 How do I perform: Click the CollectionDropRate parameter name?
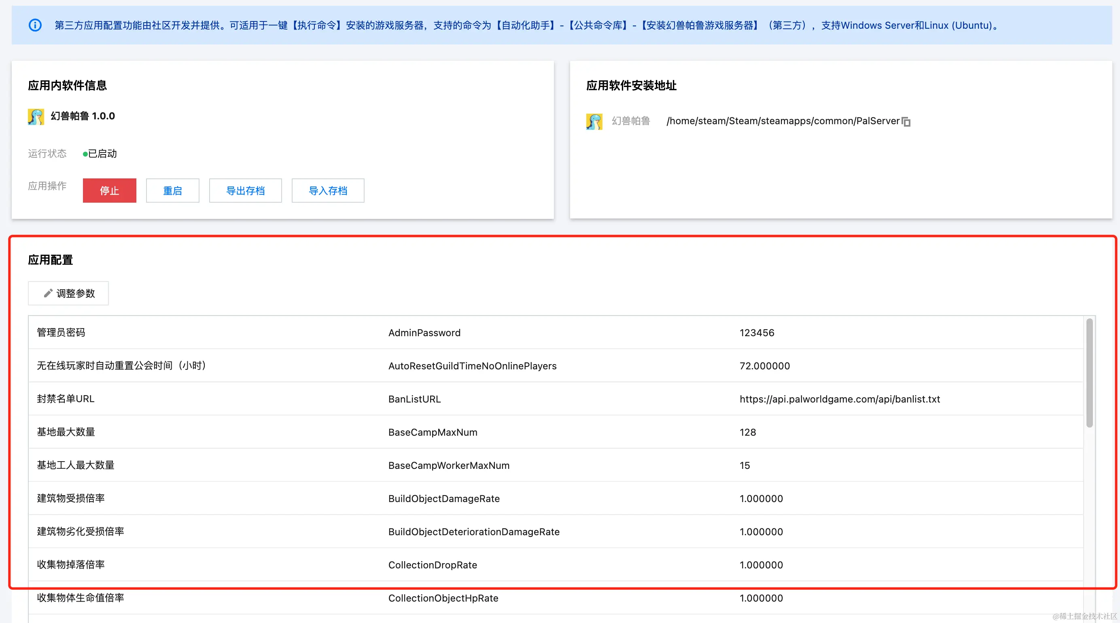(x=432, y=565)
